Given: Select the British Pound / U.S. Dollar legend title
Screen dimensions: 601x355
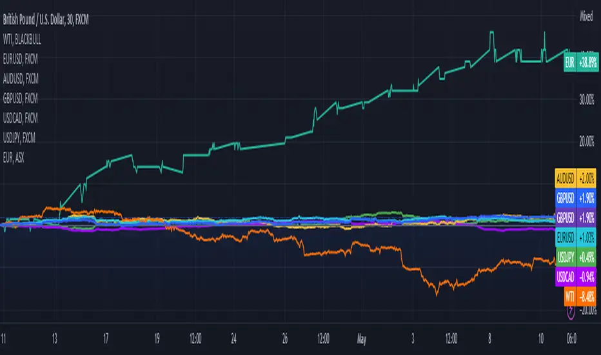Looking at the screenshot, I should 46,20.
